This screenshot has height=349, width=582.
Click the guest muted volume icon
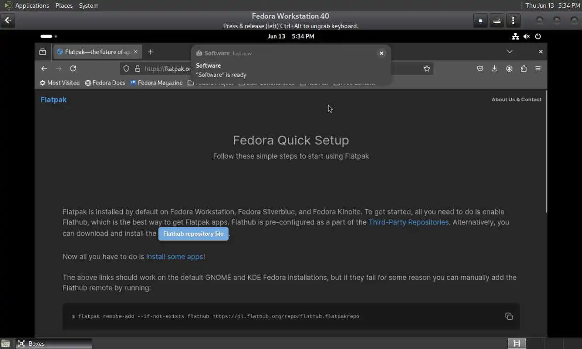[x=527, y=36]
